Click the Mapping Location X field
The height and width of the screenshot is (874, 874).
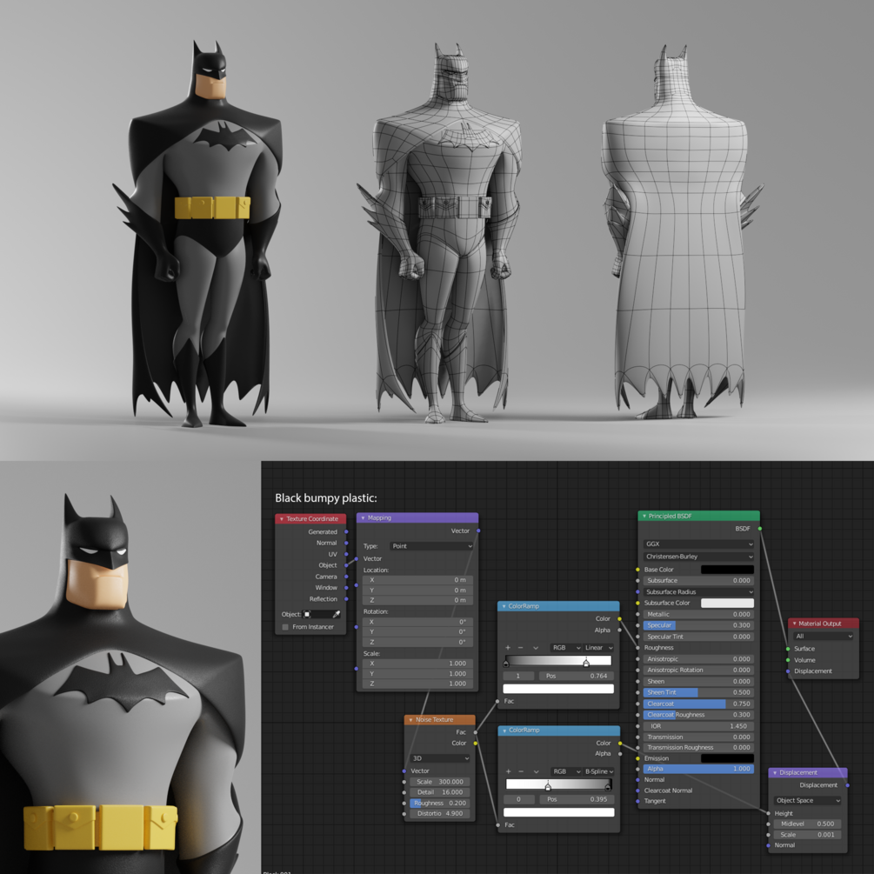tap(418, 580)
